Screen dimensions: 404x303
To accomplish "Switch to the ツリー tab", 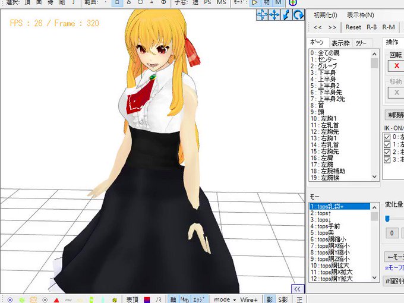I will (361, 43).
